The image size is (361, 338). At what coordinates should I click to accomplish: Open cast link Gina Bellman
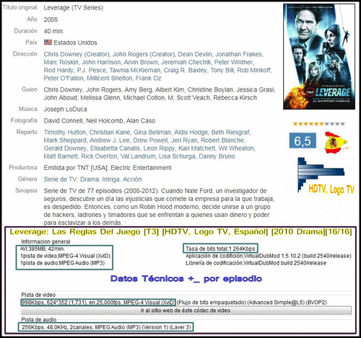click(152, 133)
